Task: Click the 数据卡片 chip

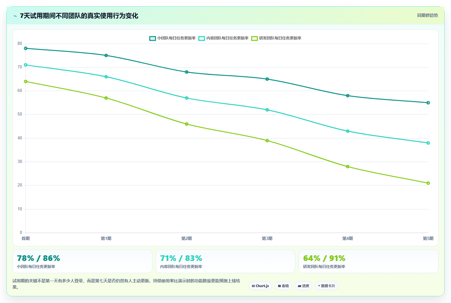Action: (327, 286)
